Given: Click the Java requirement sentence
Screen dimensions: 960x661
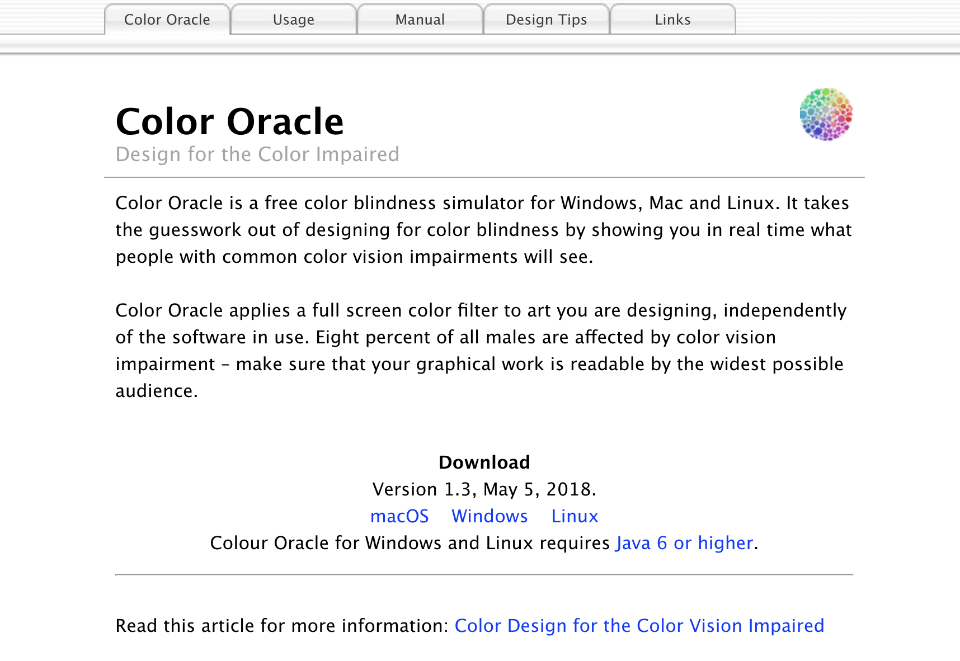Looking at the screenshot, I should point(484,542).
